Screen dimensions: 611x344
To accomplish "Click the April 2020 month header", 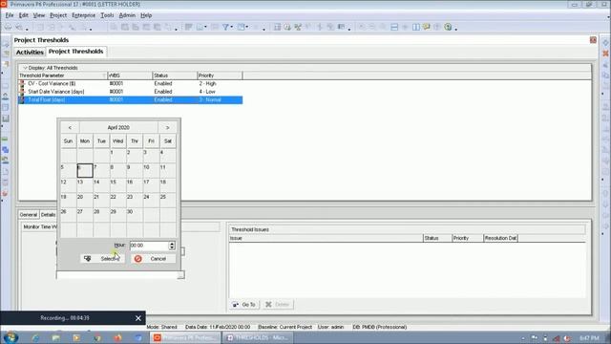I will point(118,127).
